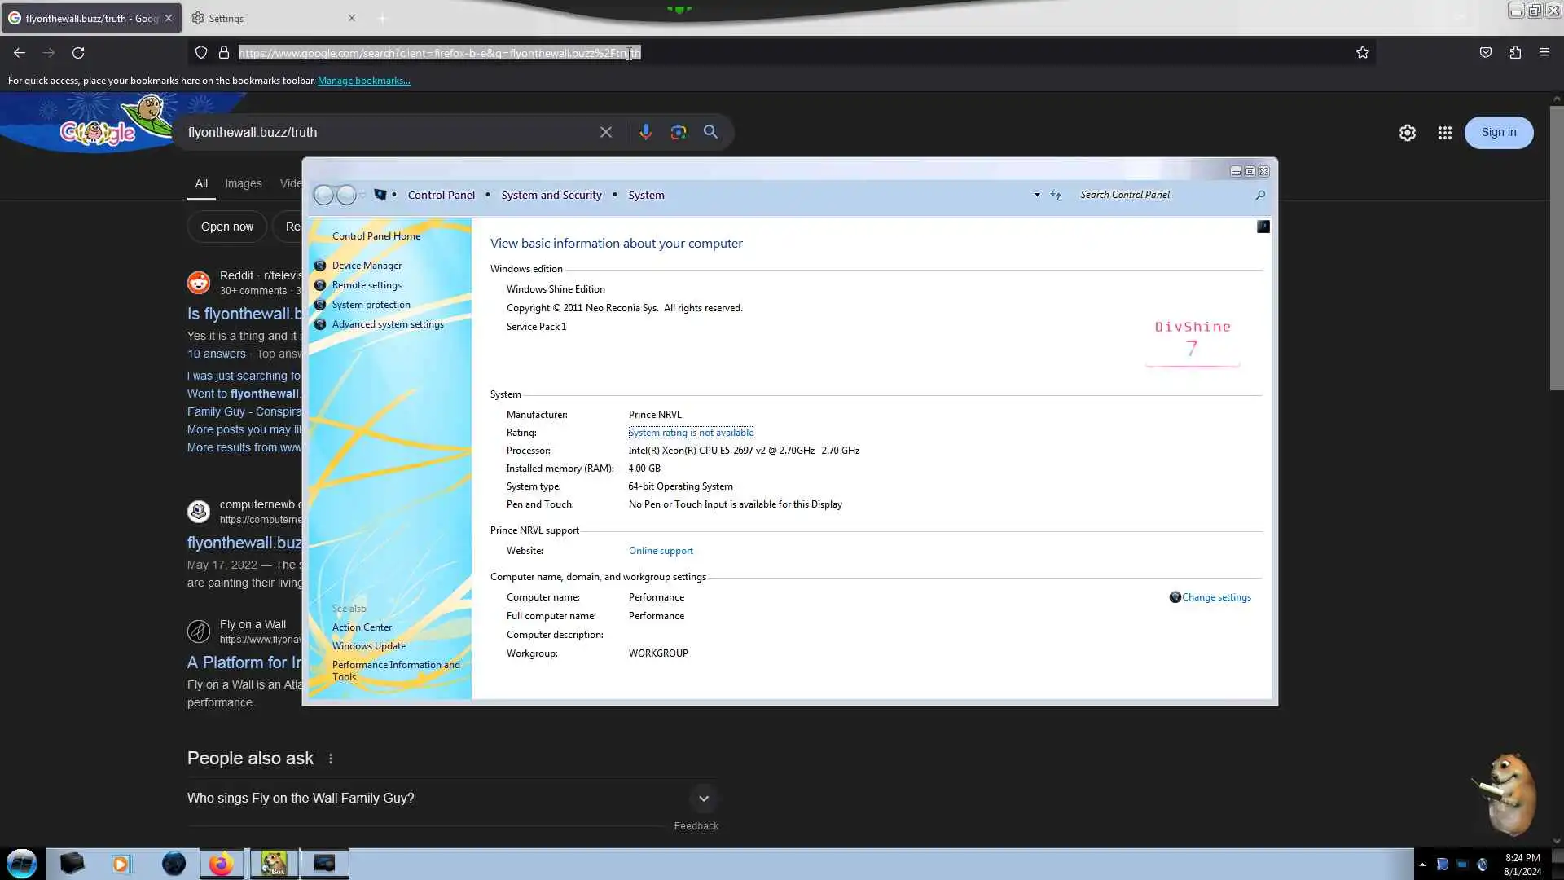Open Google apps grid icon
1564x880 pixels.
click(x=1444, y=133)
